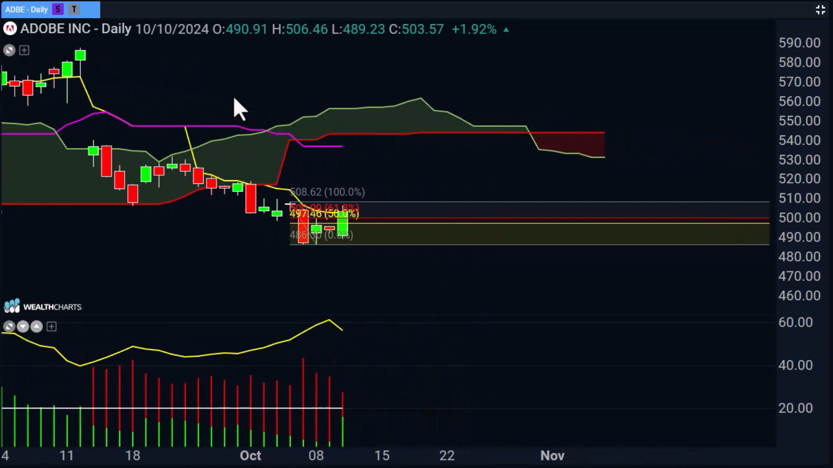Click the 570.00 price axis label
833x468 pixels.
(800, 82)
